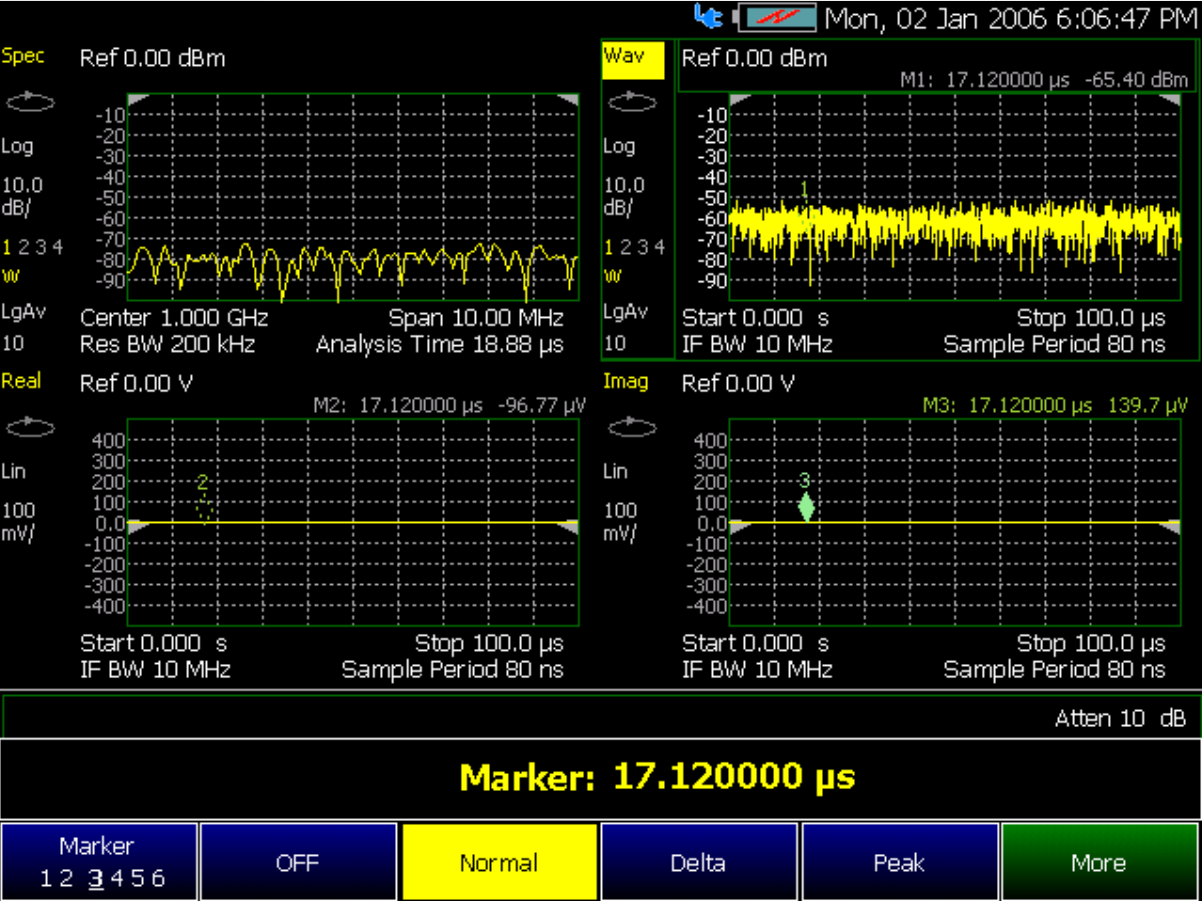Click the sweep icon in Spec window

30,103
